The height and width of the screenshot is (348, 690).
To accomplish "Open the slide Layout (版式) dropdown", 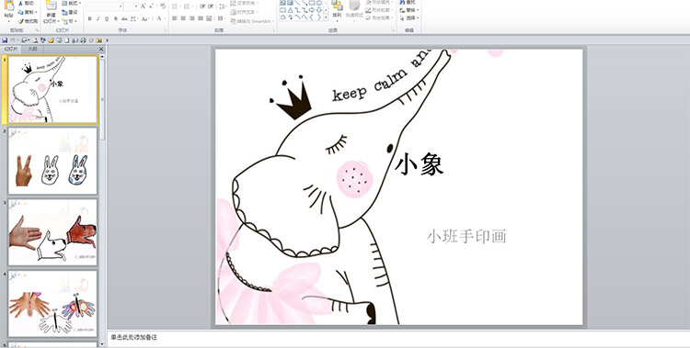I will tap(71, 3).
